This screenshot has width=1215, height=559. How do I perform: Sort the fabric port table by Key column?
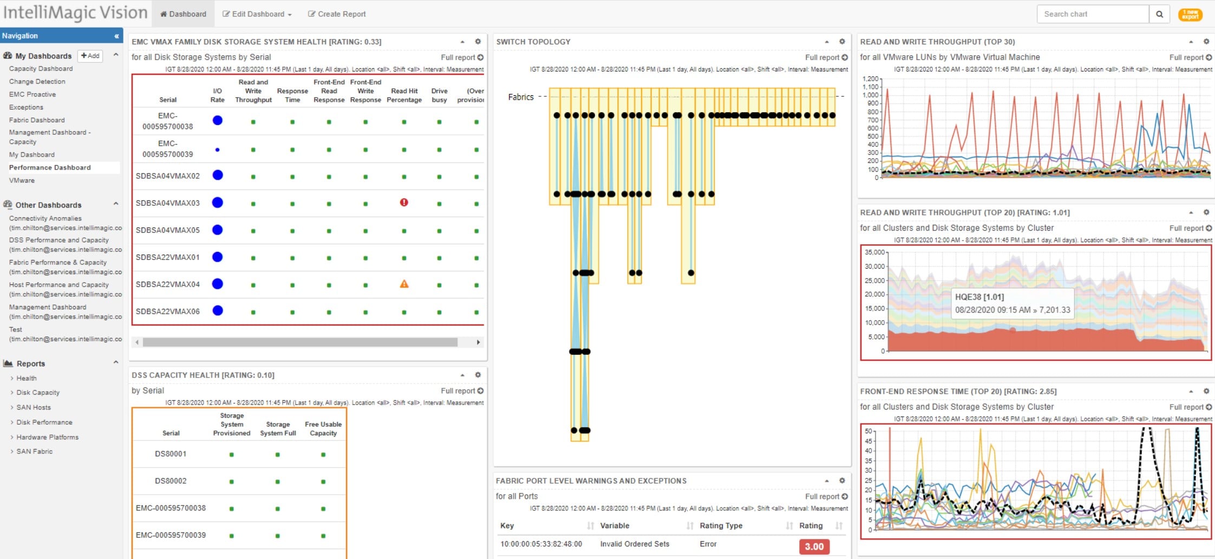tap(590, 525)
